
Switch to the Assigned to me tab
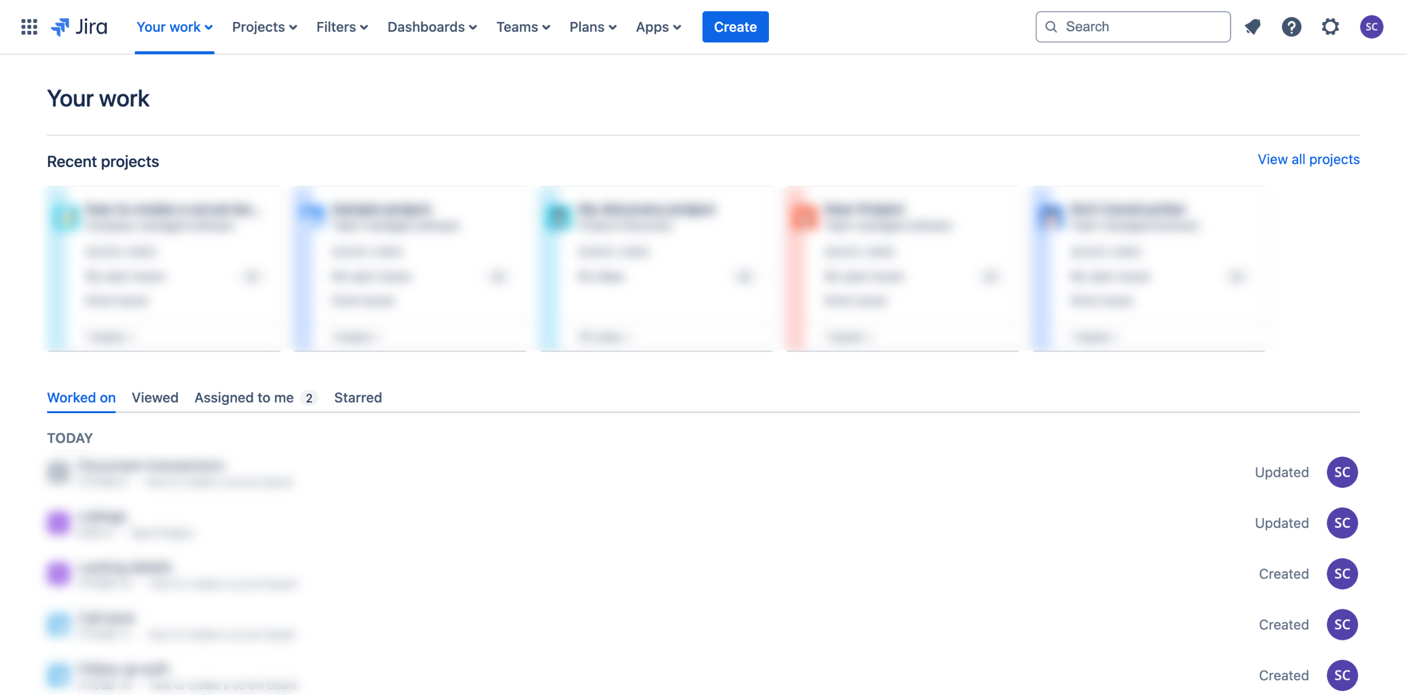pyautogui.click(x=244, y=397)
